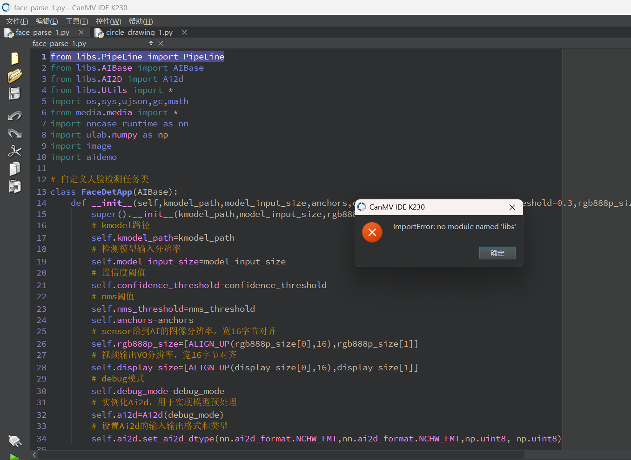Redo the last undone edit
Screen dimensions: 631x460
point(15,134)
